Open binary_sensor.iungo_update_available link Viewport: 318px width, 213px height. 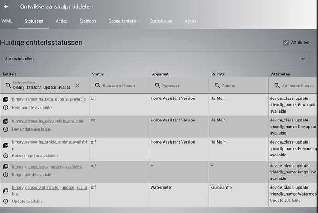[47, 167]
